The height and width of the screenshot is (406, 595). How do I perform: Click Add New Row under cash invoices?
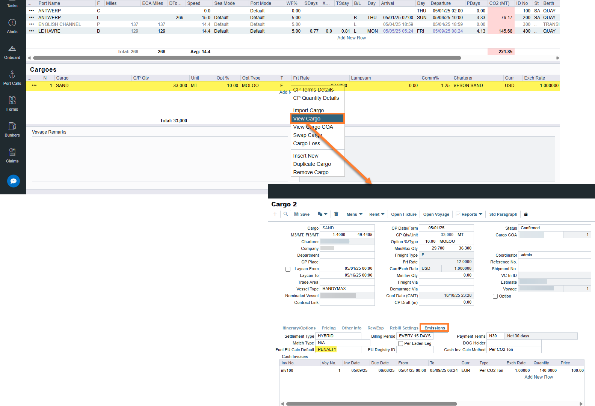coord(539,377)
